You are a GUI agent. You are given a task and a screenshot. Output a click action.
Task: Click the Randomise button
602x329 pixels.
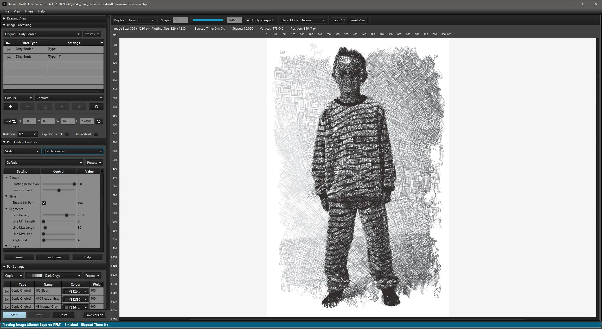(x=53, y=257)
